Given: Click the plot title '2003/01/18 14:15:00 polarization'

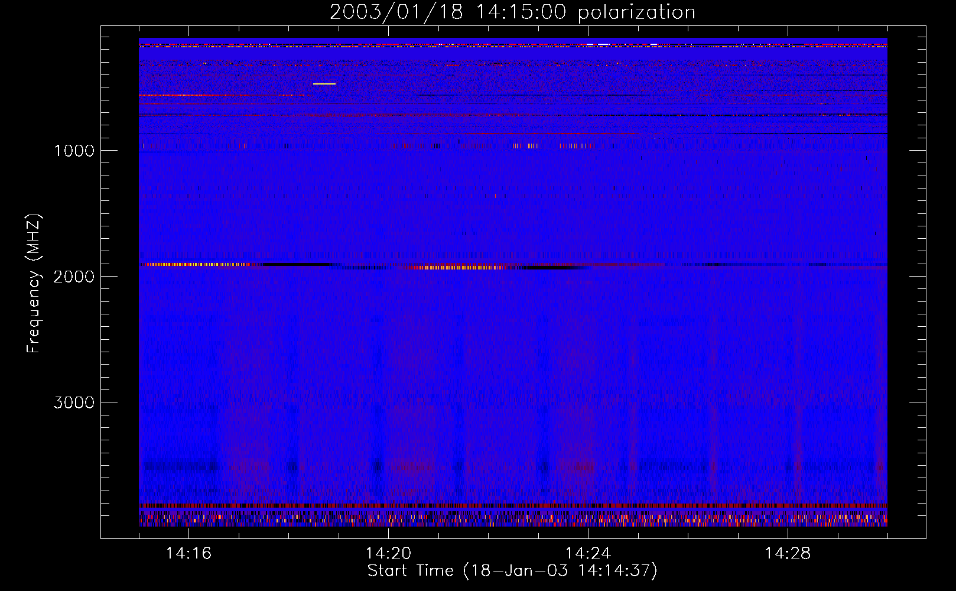Looking at the screenshot, I should click(x=512, y=12).
